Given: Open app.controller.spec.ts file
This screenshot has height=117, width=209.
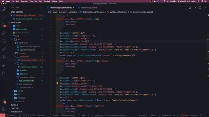Looking at the screenshot, I should [30, 46].
